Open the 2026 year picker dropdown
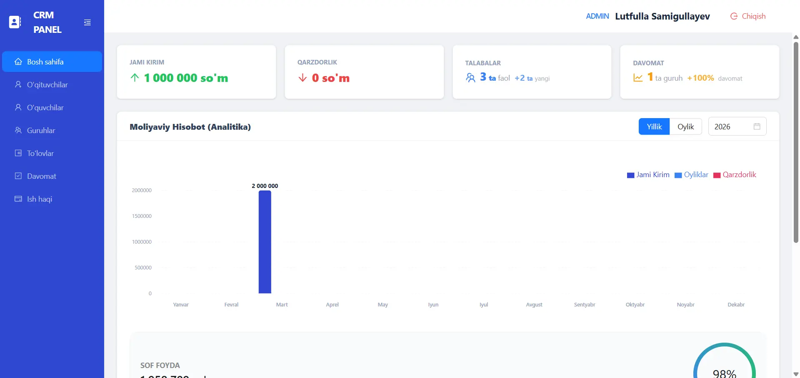 tap(731, 127)
